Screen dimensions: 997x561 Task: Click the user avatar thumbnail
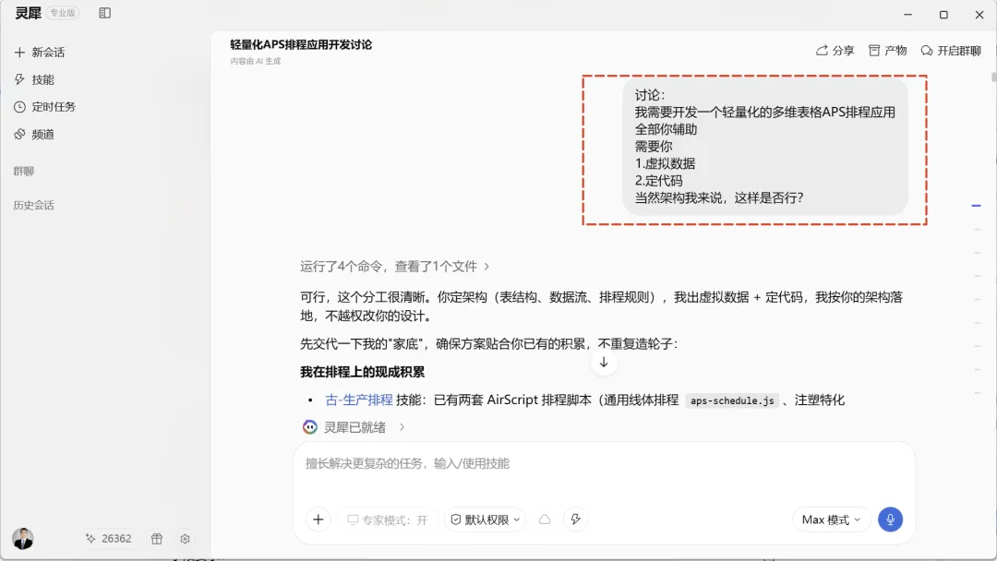click(23, 538)
